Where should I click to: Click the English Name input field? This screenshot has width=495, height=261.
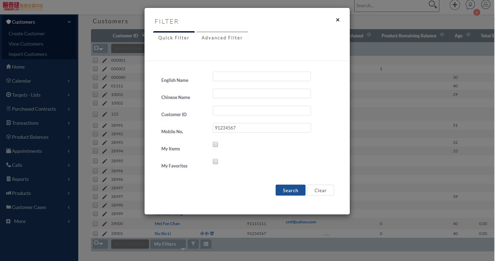tap(262, 76)
